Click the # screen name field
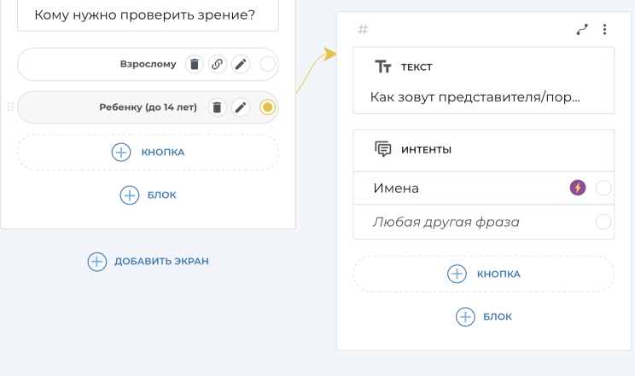This screenshot has width=635, height=376. (363, 30)
